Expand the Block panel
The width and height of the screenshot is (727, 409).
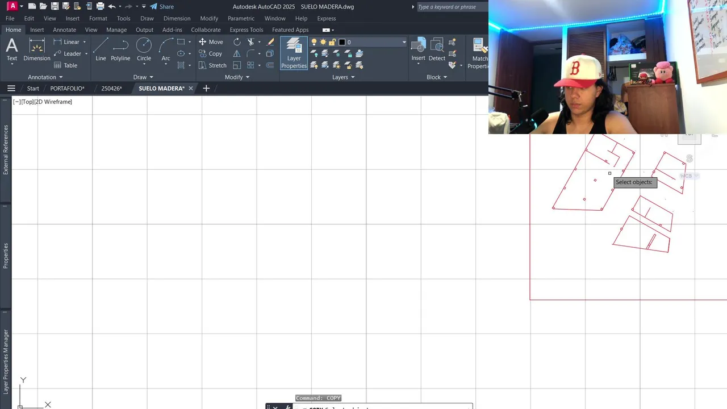coord(437,77)
